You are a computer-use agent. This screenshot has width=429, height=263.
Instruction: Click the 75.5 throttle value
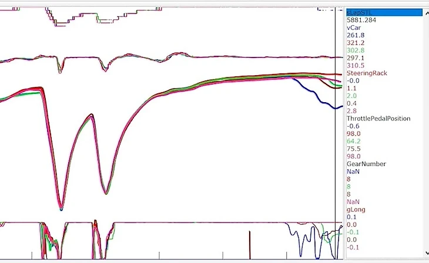pos(354,149)
